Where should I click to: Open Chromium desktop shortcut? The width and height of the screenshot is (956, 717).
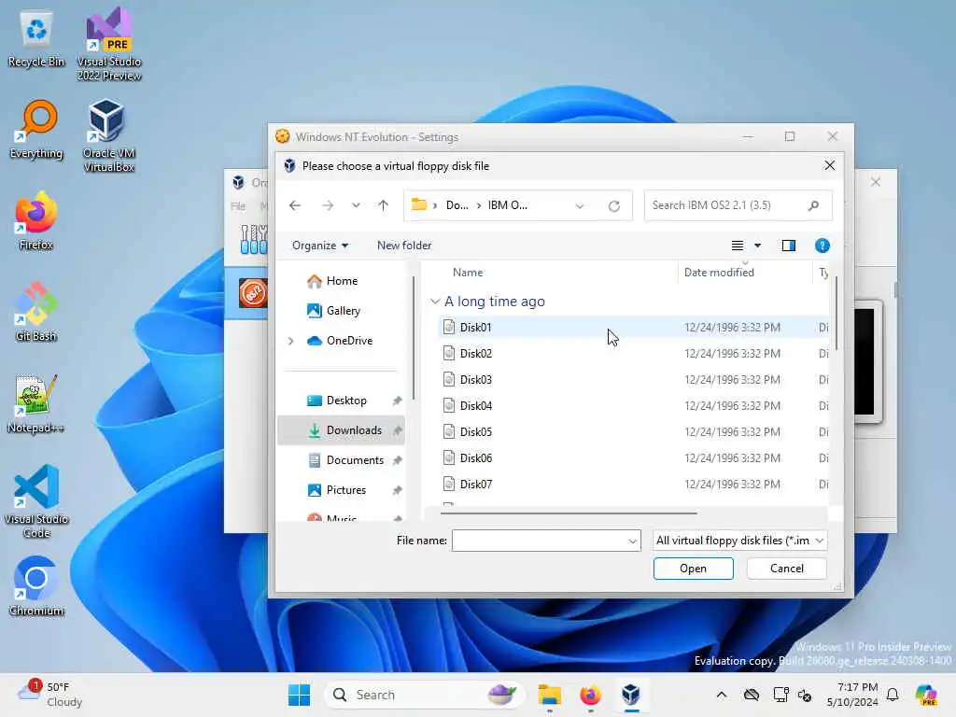36,586
